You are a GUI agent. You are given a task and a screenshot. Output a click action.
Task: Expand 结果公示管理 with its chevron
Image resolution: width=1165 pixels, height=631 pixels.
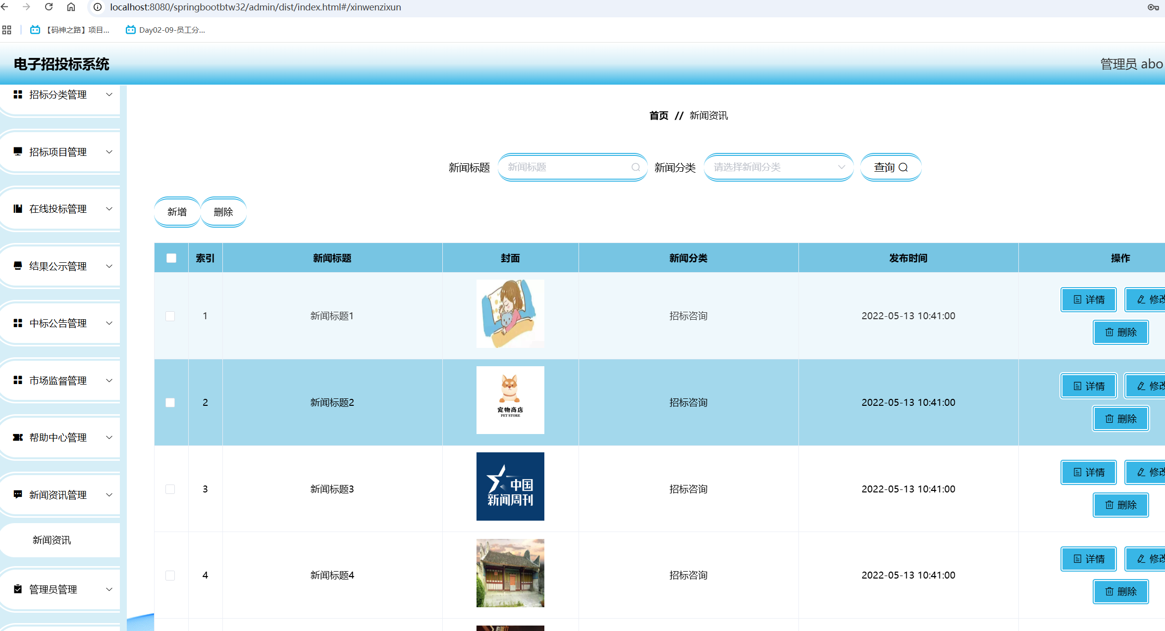(x=109, y=266)
